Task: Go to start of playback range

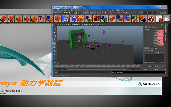Action: point(147,66)
